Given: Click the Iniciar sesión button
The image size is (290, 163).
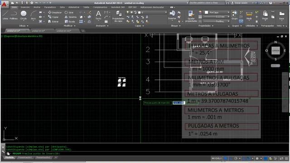Looking at the screenshot, I should click(240, 3).
